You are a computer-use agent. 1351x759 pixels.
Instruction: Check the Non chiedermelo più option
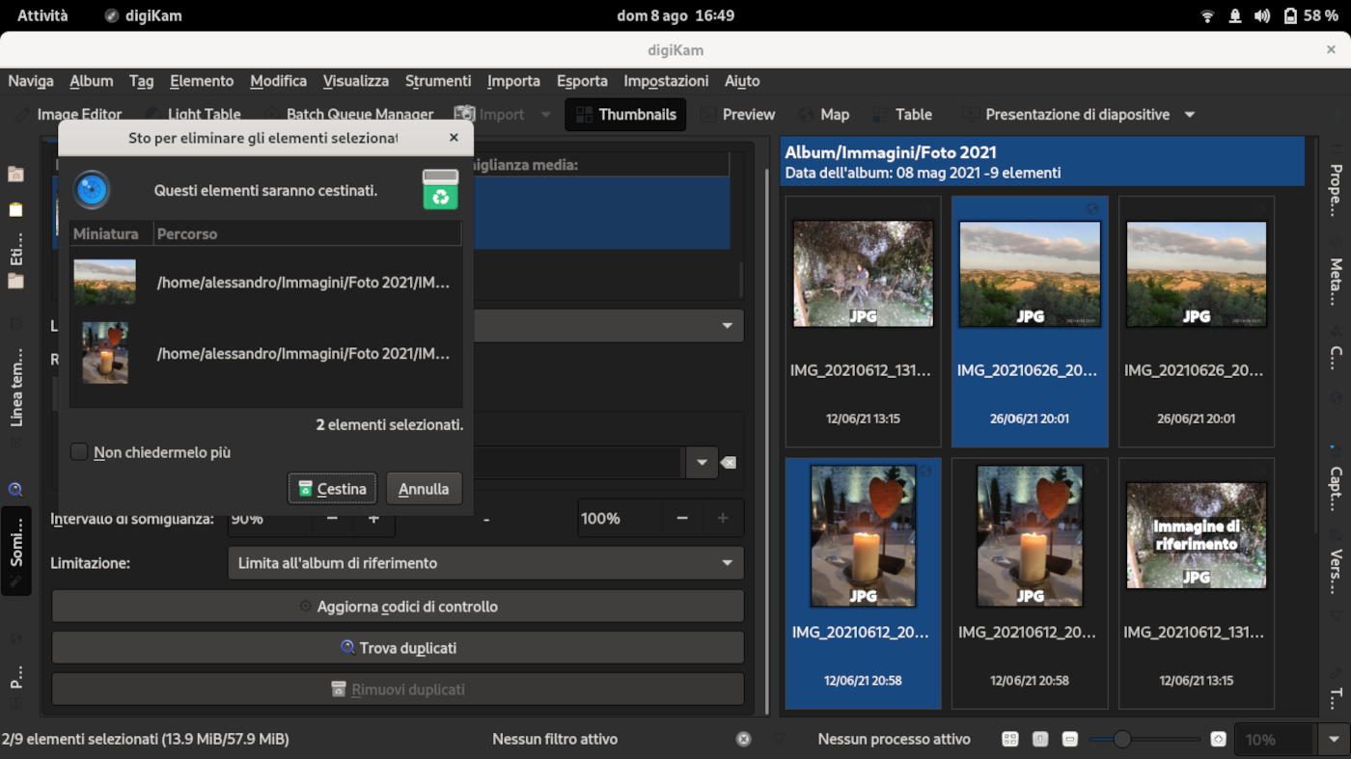78,451
